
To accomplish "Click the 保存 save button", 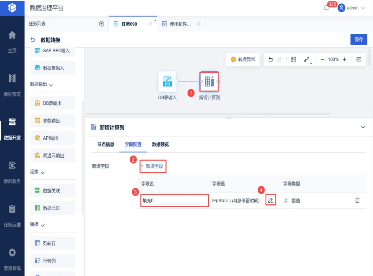I will click(x=359, y=39).
